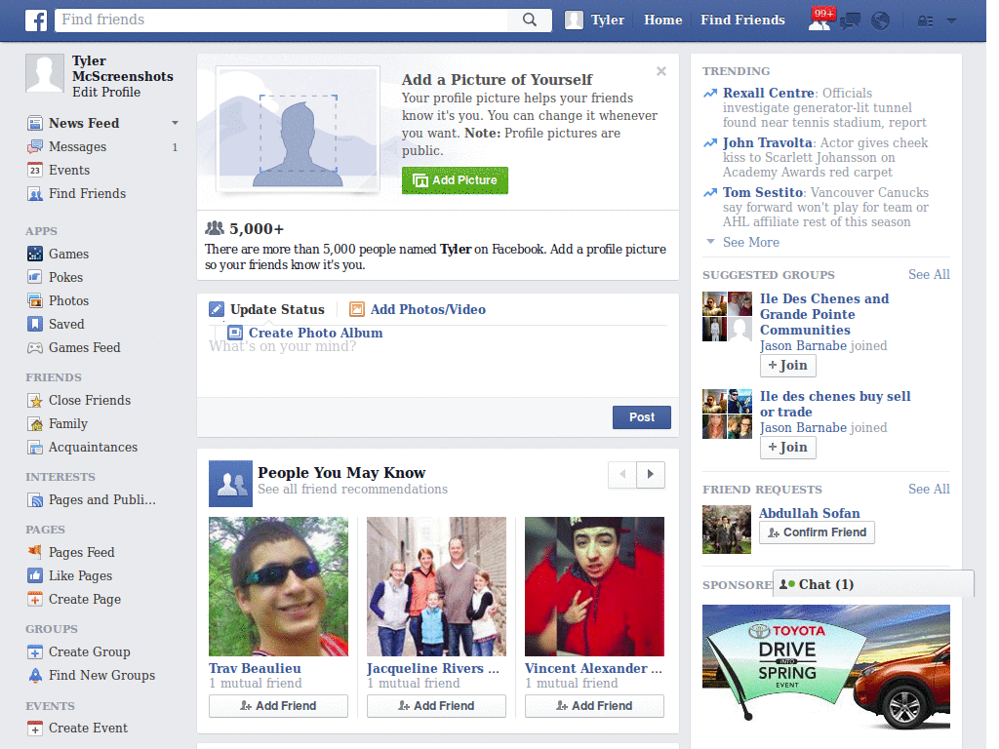This screenshot has height=749, width=999.
Task: Click the green Add Picture button
Action: pos(455,180)
